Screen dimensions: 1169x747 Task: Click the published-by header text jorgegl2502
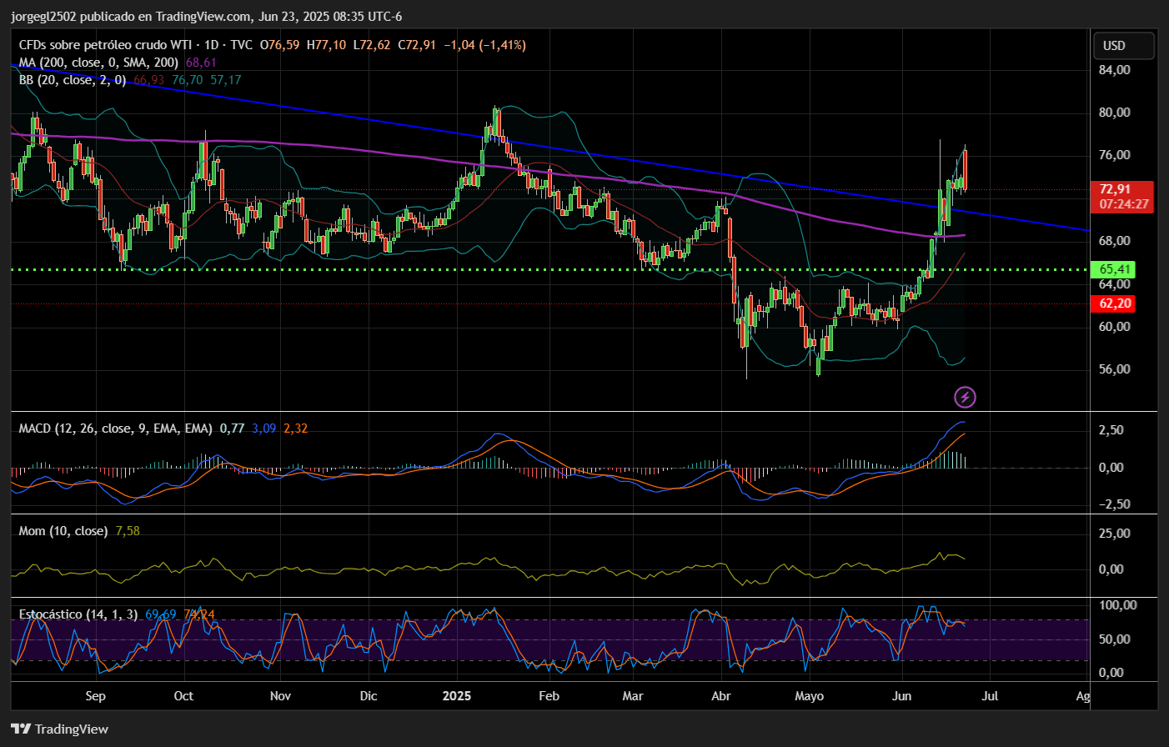coord(44,17)
